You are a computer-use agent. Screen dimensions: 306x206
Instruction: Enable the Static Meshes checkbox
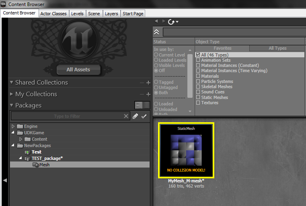[x=198, y=97]
